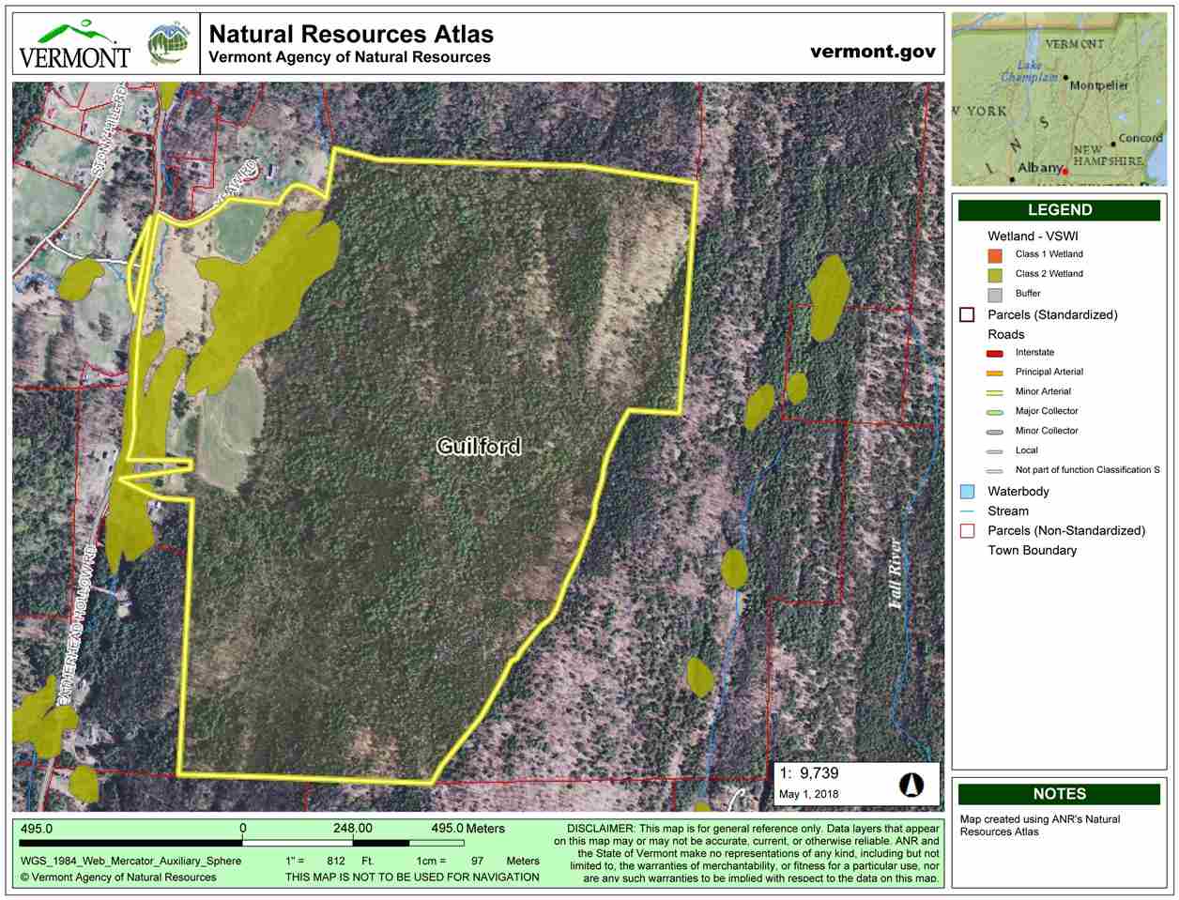
Task: Click the Fall River label on map
Action: [896, 573]
